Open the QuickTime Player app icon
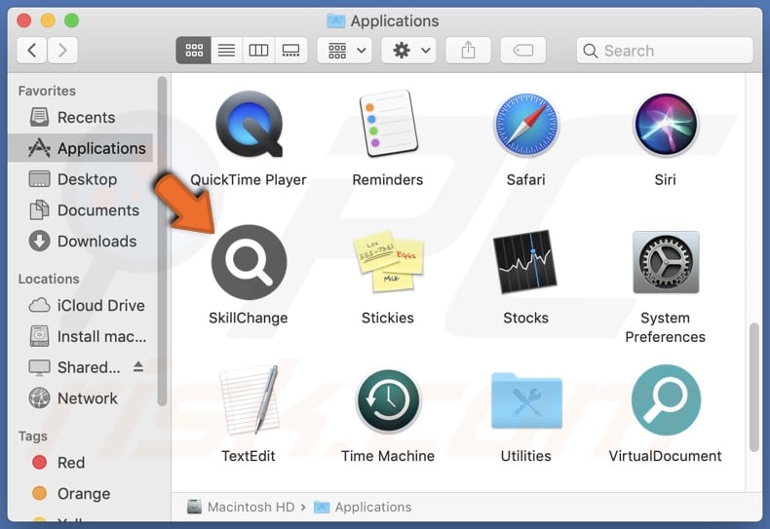The height and width of the screenshot is (529, 770). tap(249, 124)
